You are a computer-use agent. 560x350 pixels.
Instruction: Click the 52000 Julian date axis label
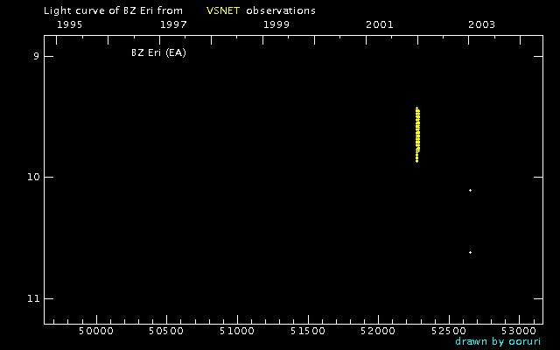click(379, 332)
